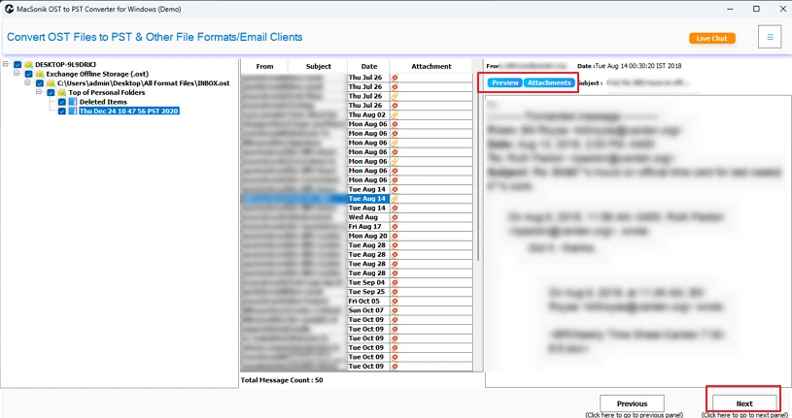
Task: Switch to the Attachments tab
Action: [x=549, y=83]
